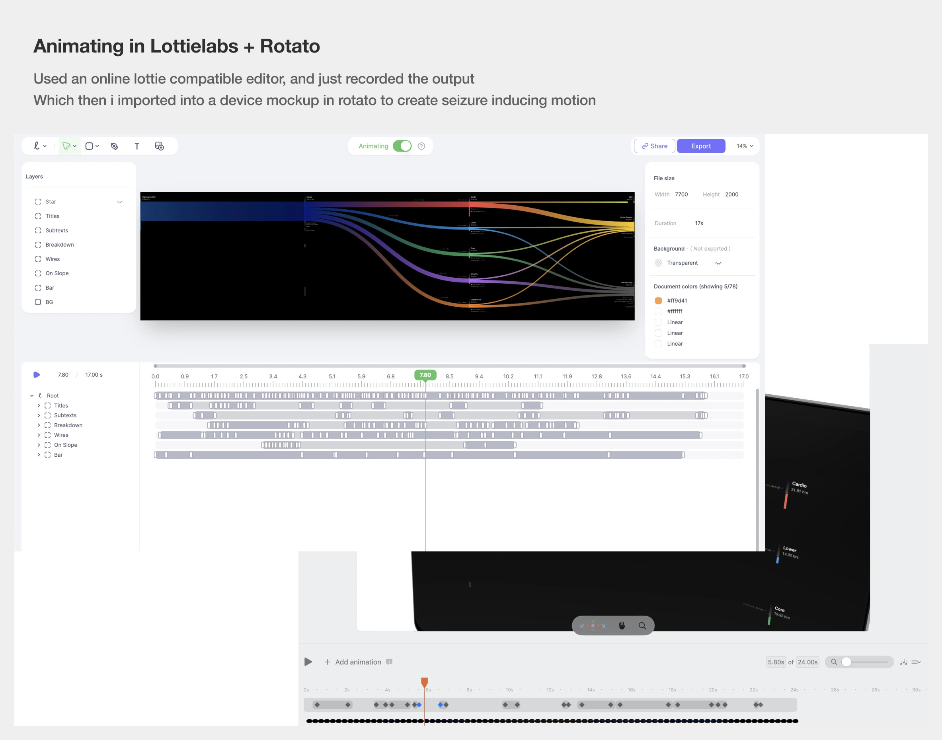The width and height of the screenshot is (942, 740).
Task: Click the 7.80 current time value
Action: coord(63,375)
